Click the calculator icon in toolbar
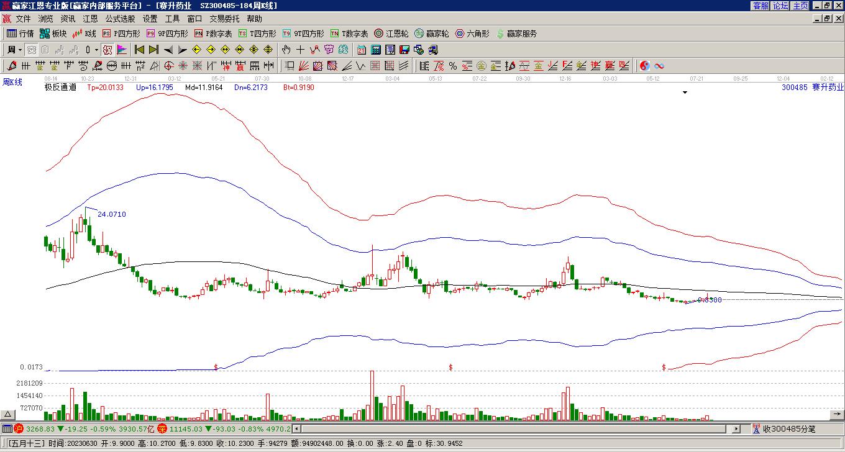This screenshot has width=845, height=452. 376,50
